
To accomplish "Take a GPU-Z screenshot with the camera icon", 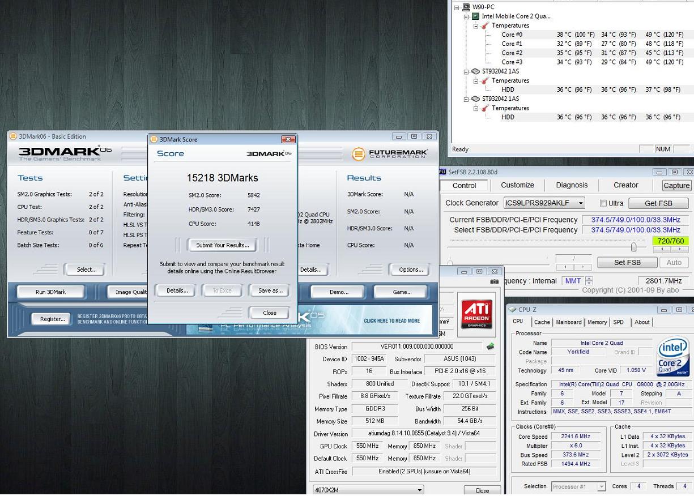I will pos(495,281).
